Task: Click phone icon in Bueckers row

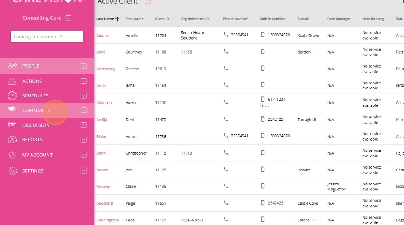Action: click(x=226, y=203)
